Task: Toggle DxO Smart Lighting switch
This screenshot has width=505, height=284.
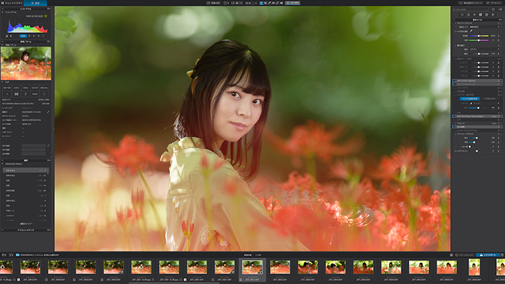Action: pos(456,81)
